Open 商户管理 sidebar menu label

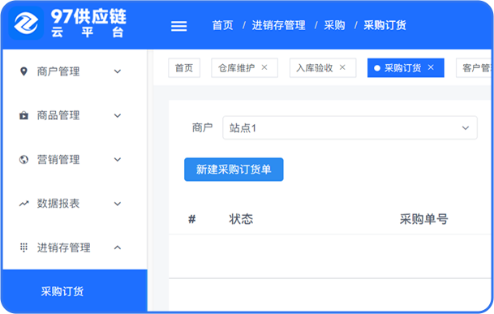pos(58,71)
